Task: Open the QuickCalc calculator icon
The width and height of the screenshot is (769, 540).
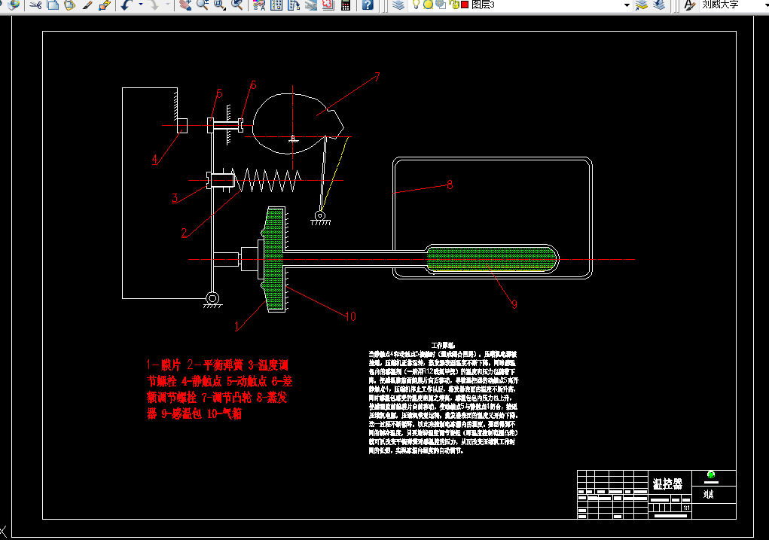Action: (x=346, y=5)
